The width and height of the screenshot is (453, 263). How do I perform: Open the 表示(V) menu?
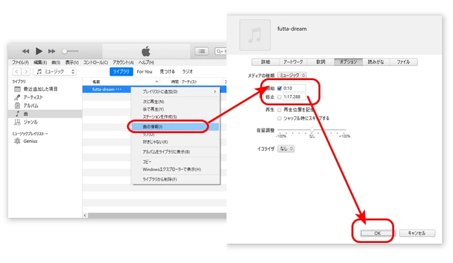[x=72, y=62]
